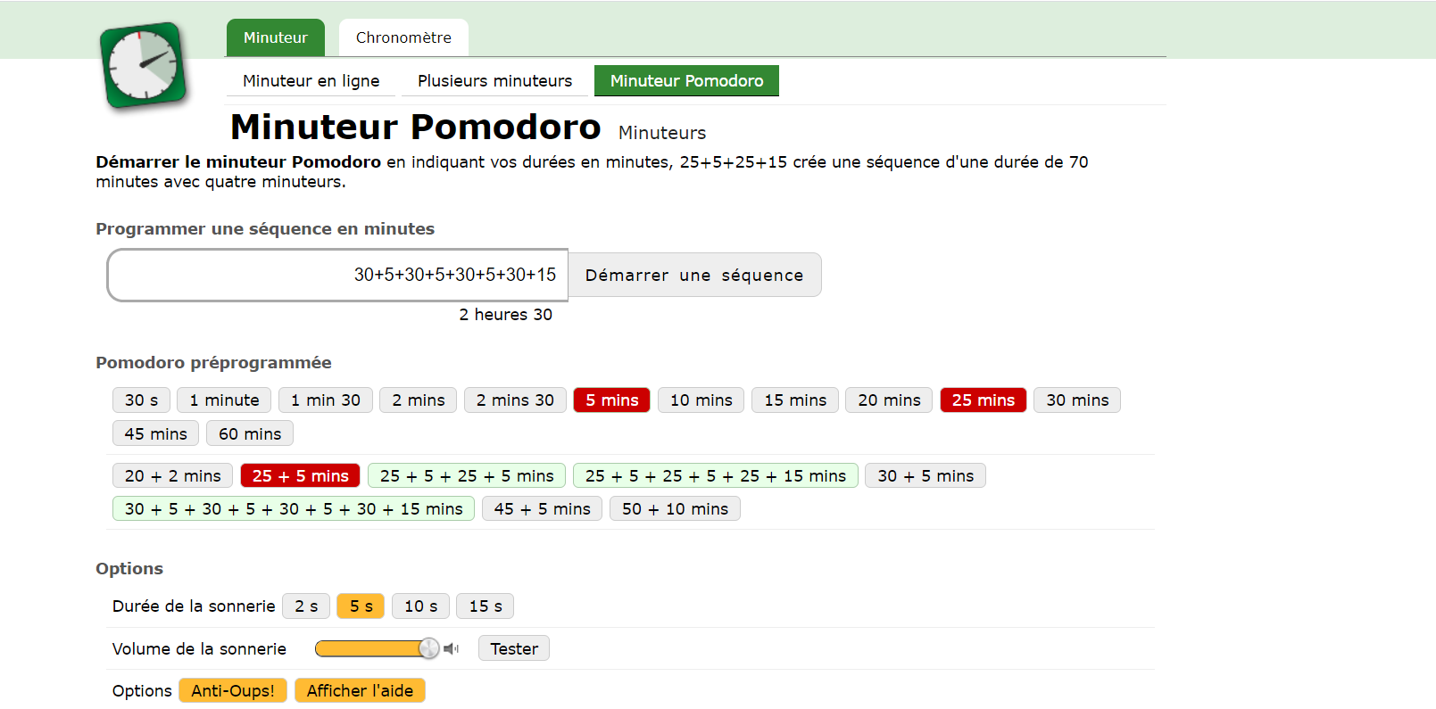Start the 10 mins preset
Viewport: 1436px width, 709px height.
click(701, 400)
